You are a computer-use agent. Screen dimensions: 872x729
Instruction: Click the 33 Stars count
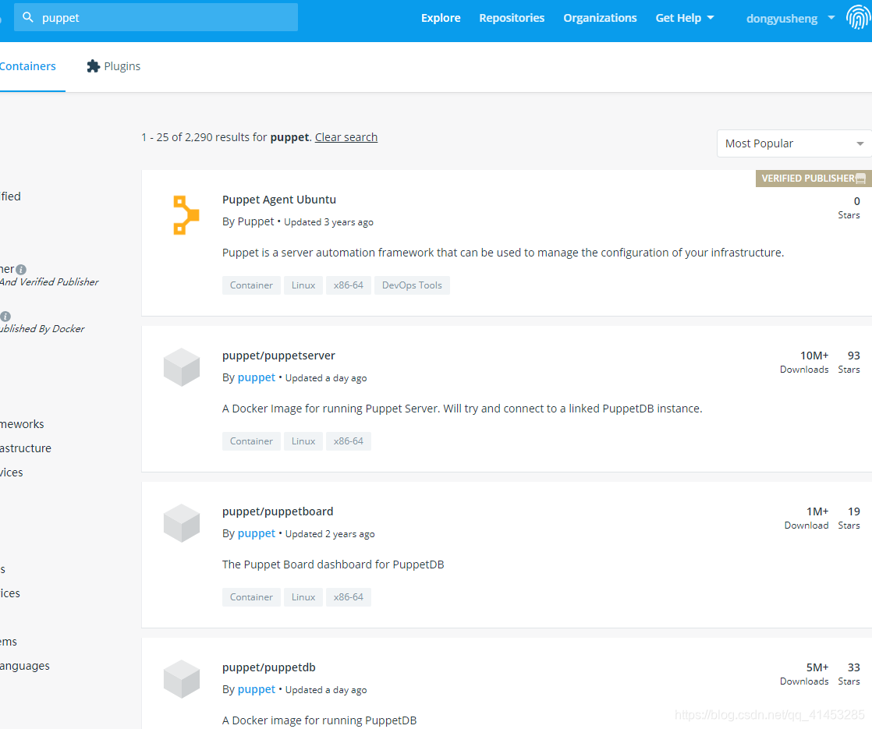tap(849, 674)
